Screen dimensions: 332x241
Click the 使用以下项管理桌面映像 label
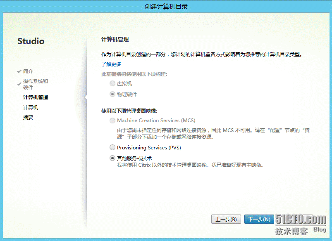[x=129, y=111]
